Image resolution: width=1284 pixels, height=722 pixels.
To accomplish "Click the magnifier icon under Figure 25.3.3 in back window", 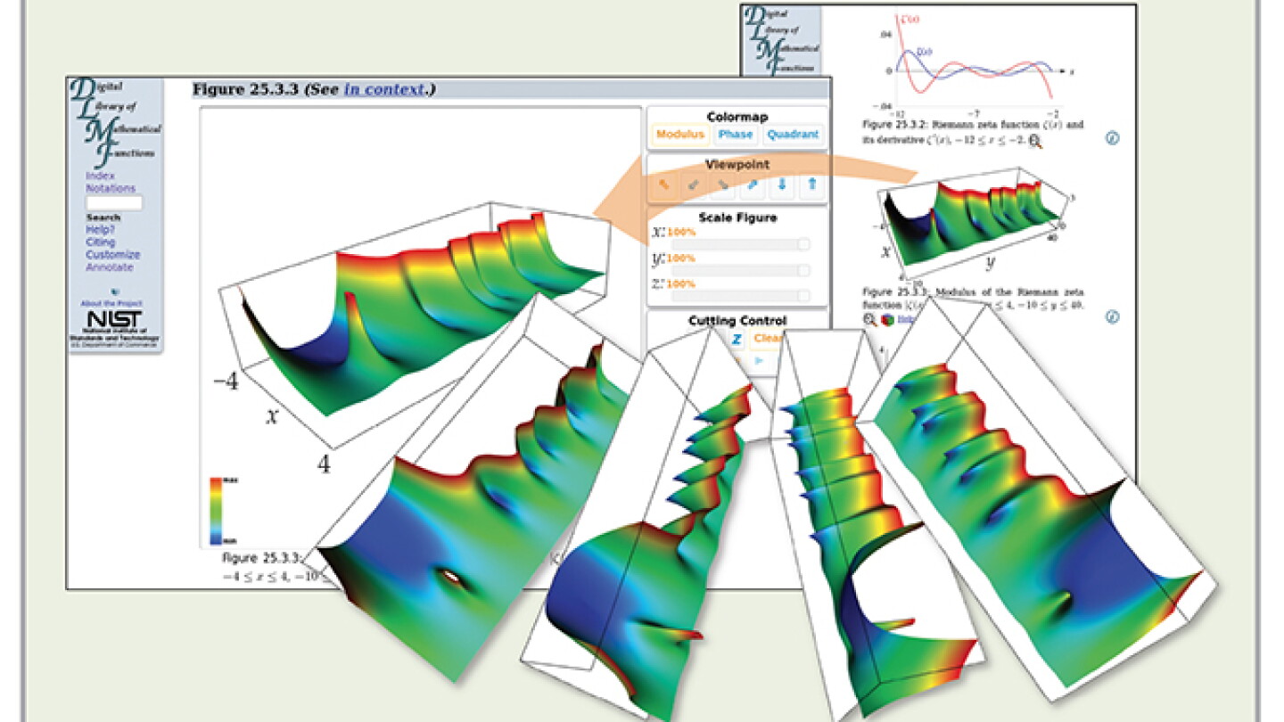I will (869, 319).
